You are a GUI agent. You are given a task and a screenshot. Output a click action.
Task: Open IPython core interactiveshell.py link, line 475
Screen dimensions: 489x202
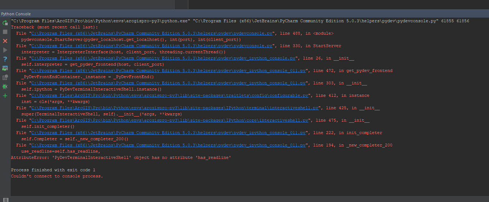[x=170, y=120]
